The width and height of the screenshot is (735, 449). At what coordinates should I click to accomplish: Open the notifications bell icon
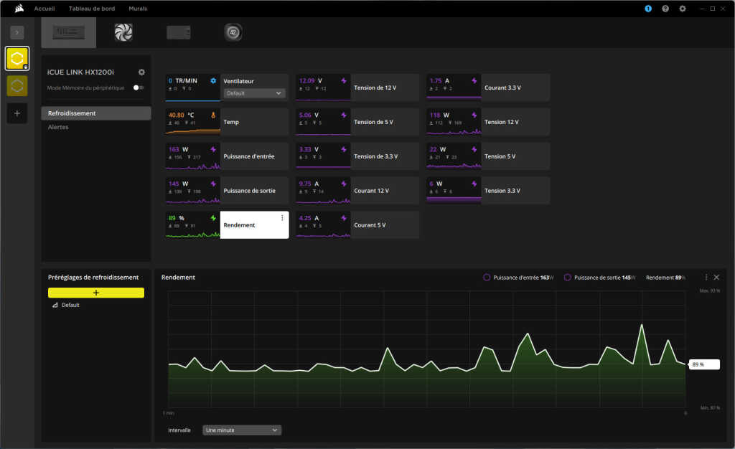click(648, 9)
